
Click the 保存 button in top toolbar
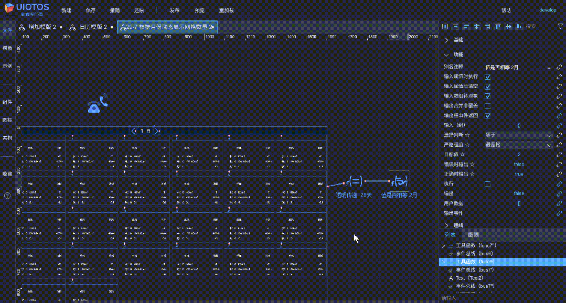pos(91,10)
